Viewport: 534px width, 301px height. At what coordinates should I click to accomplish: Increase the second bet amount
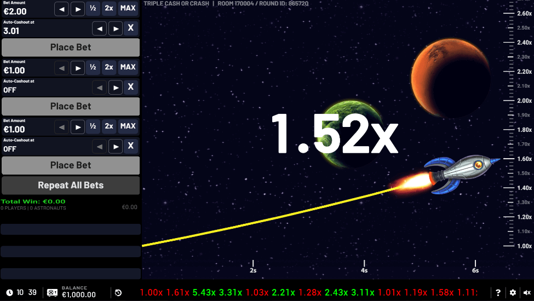coord(78,68)
